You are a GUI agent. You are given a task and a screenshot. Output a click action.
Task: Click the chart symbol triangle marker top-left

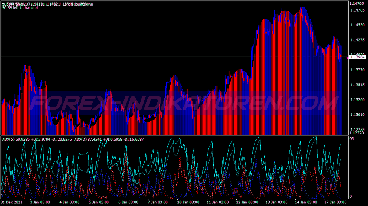point(3,4)
